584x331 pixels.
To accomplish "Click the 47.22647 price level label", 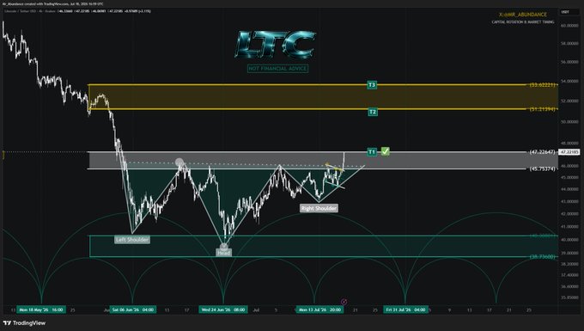I will pos(542,152).
